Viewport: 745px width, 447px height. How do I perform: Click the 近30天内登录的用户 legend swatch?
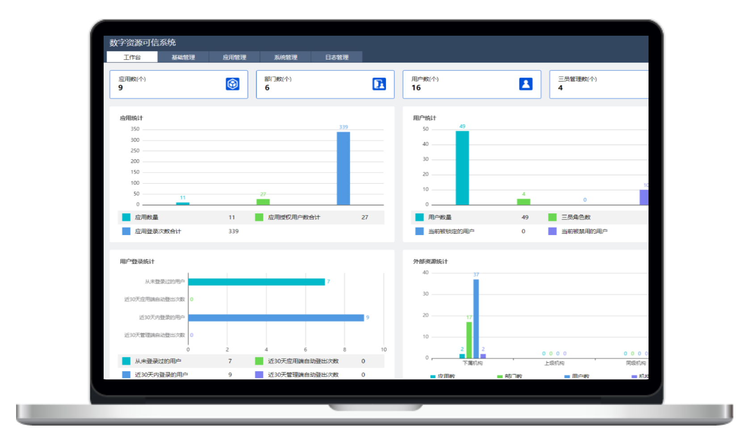click(126, 375)
